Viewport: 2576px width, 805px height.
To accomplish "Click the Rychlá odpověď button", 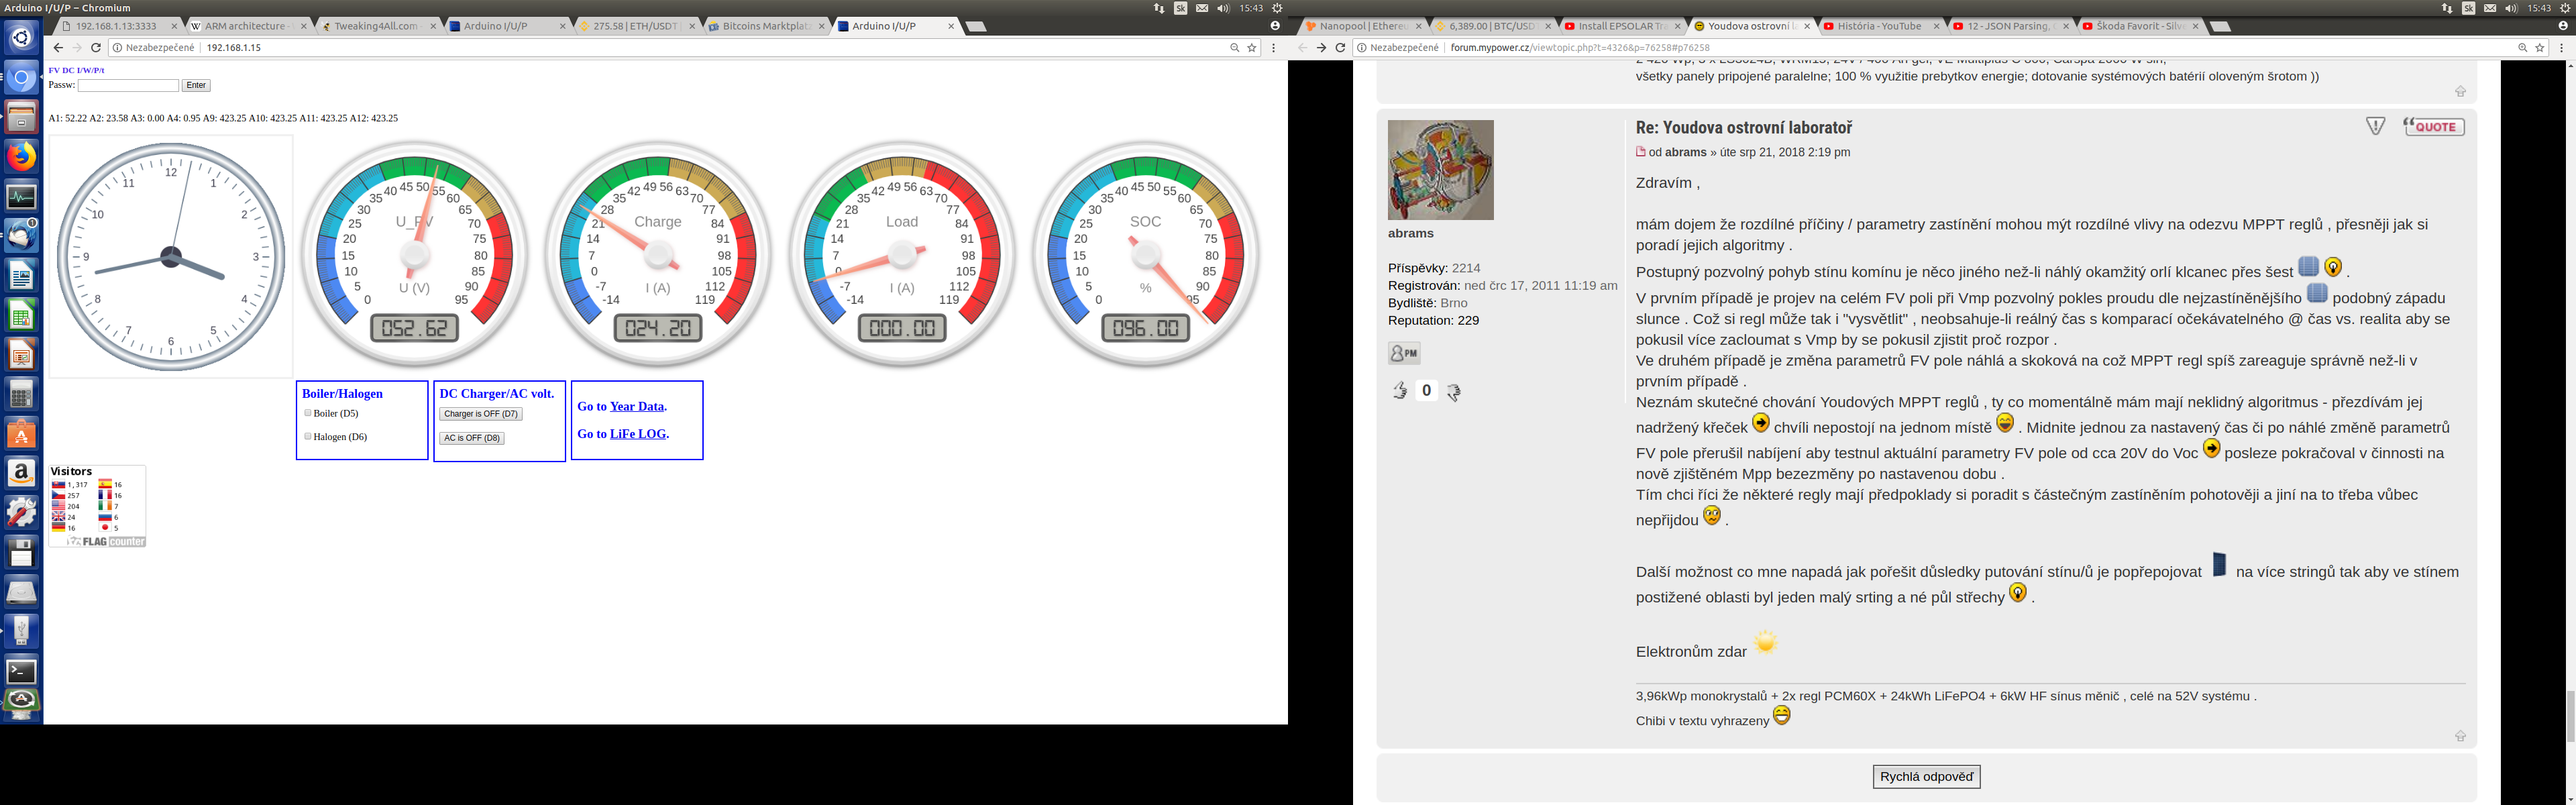I will click(1926, 776).
